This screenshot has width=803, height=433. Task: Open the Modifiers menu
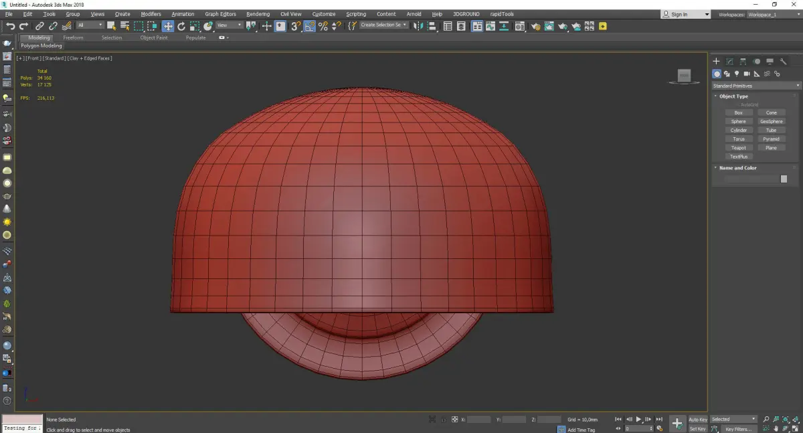(151, 14)
